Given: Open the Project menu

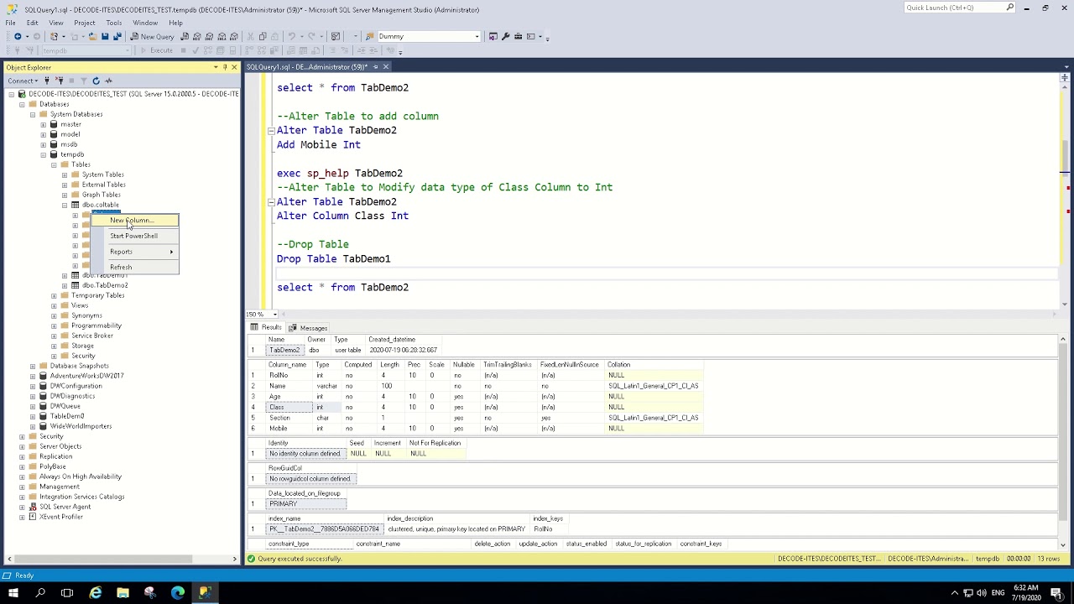Looking at the screenshot, I should coord(84,23).
